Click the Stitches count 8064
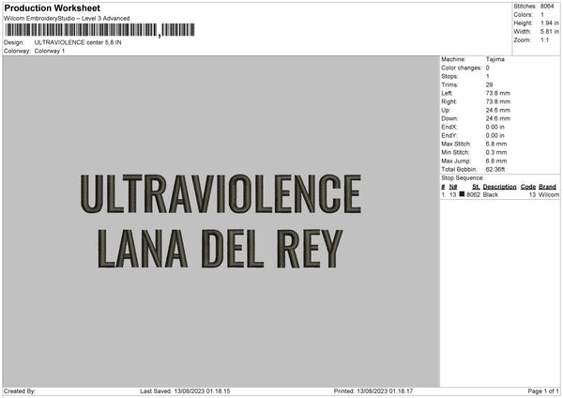This screenshot has height=398, width=563. 547,7
